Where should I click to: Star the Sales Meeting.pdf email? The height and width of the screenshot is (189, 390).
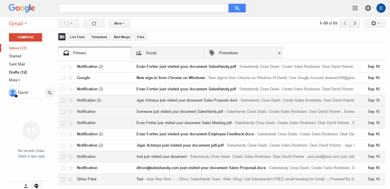tap(70, 123)
